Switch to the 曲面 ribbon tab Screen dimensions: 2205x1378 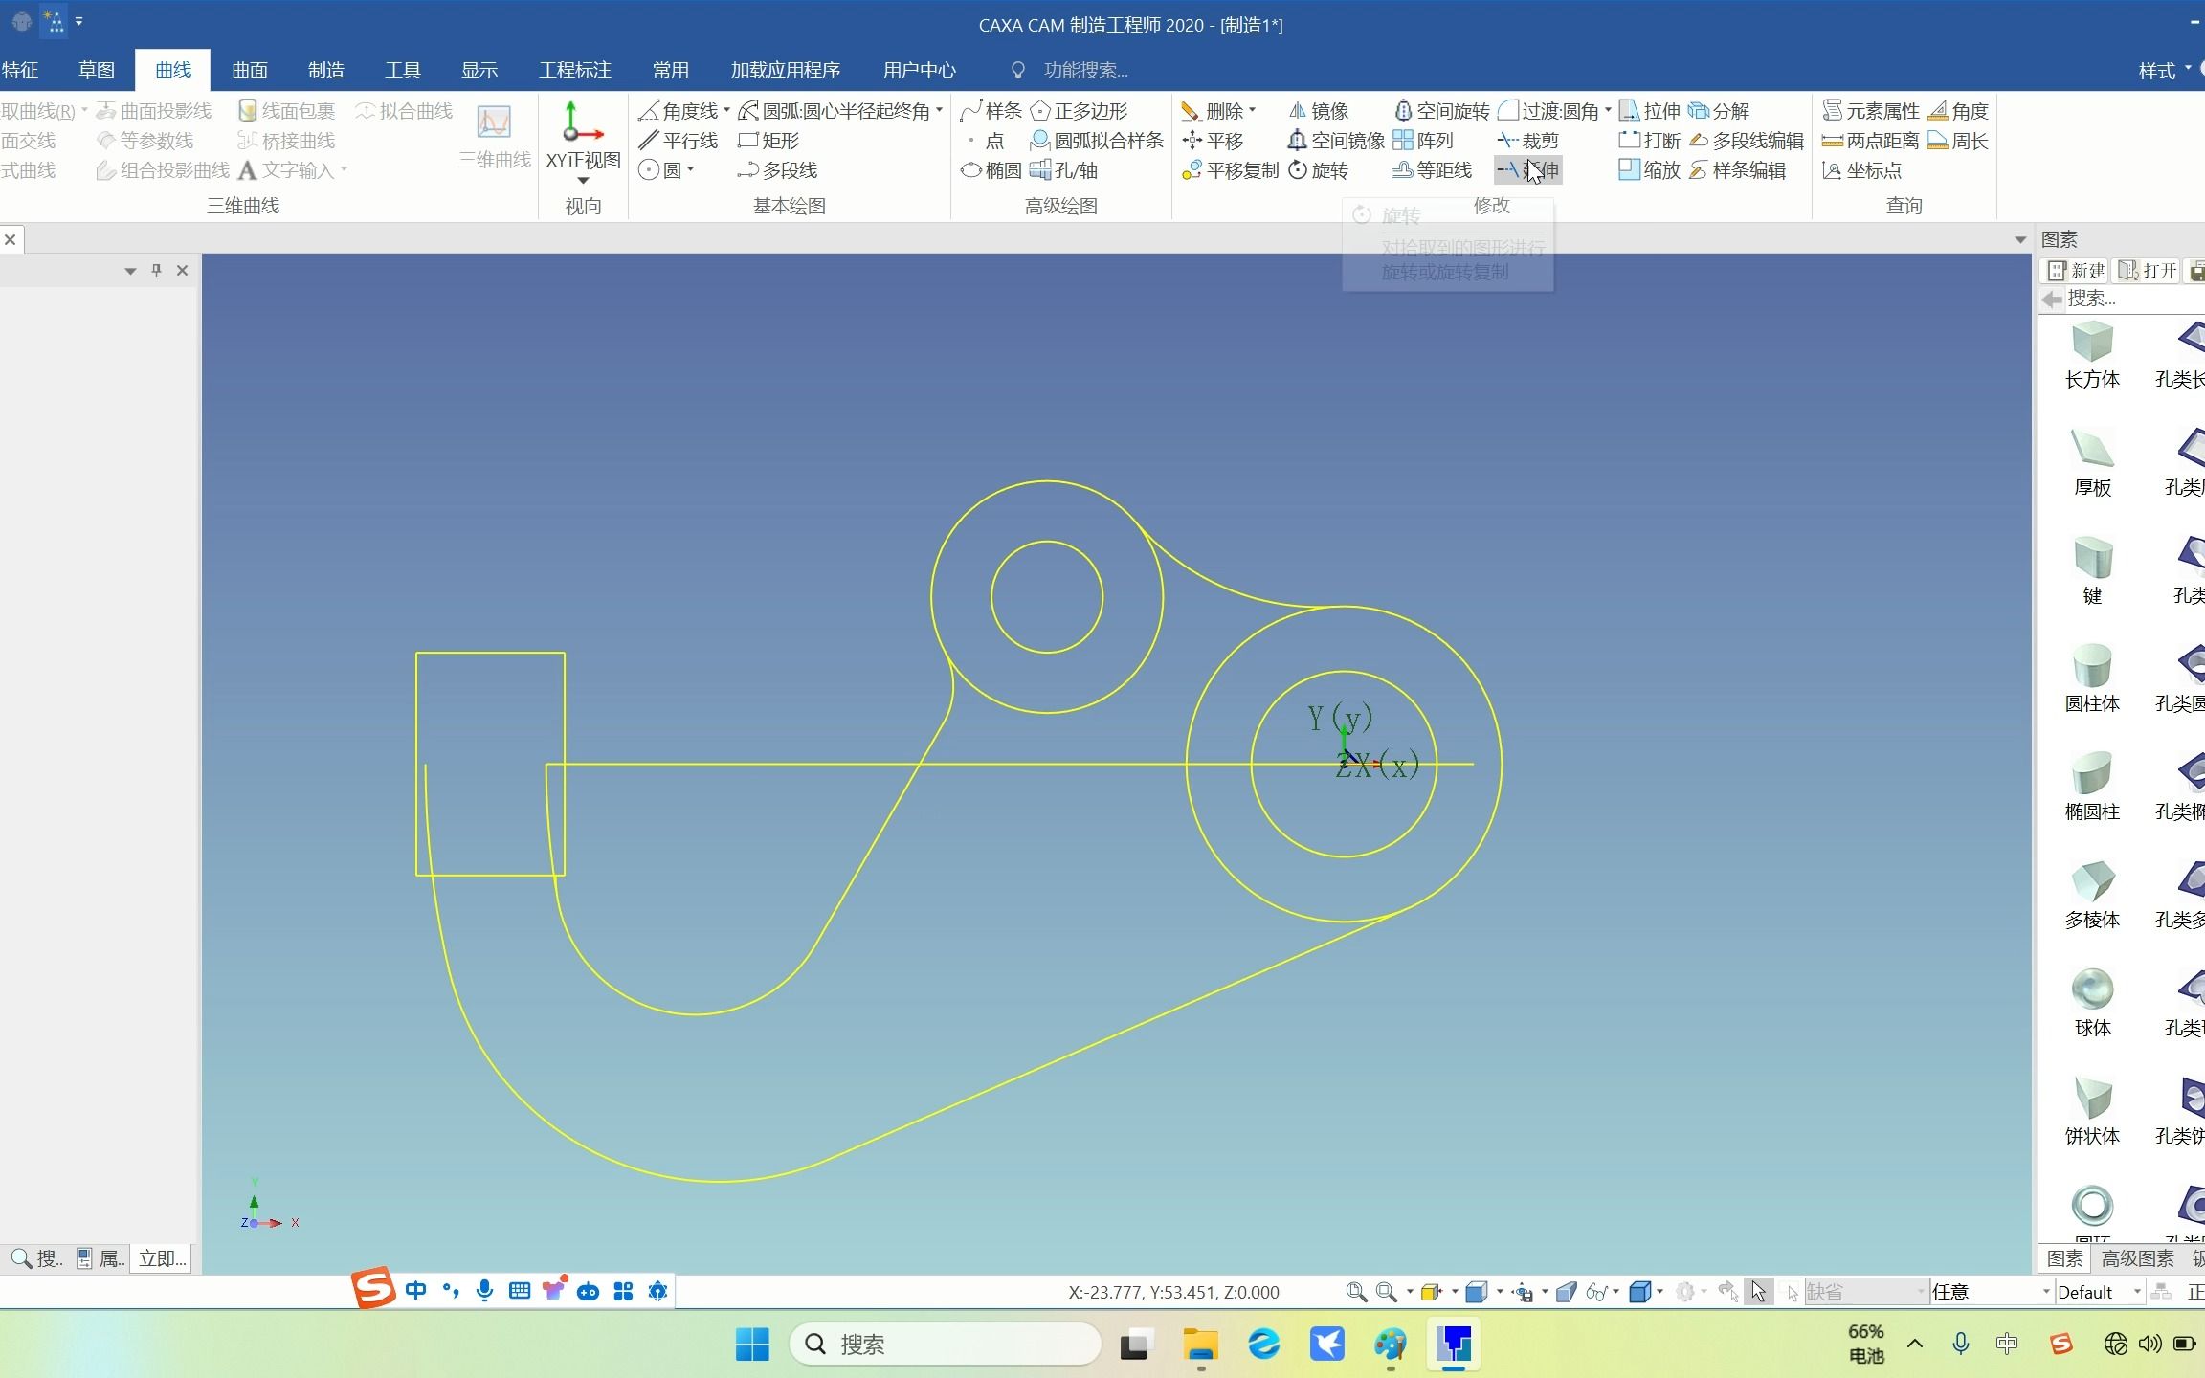pos(250,70)
